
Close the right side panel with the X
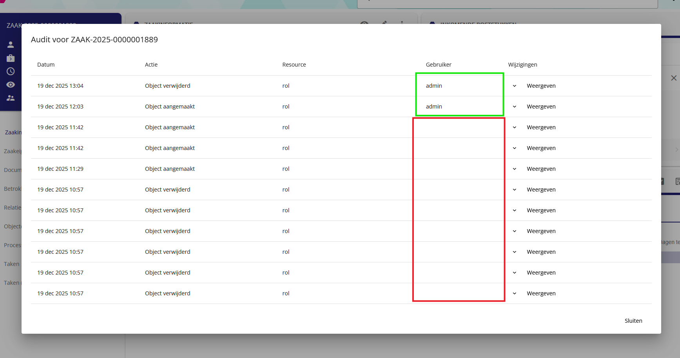click(673, 78)
